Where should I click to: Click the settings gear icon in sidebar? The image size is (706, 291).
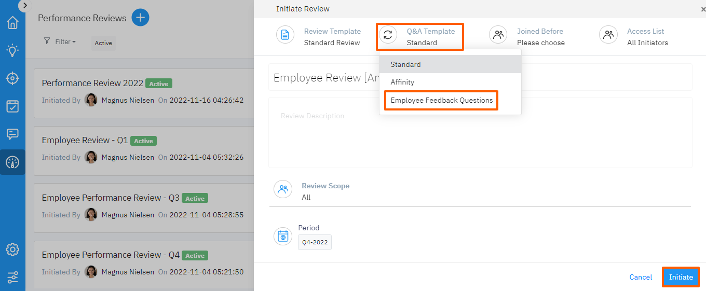tap(12, 250)
